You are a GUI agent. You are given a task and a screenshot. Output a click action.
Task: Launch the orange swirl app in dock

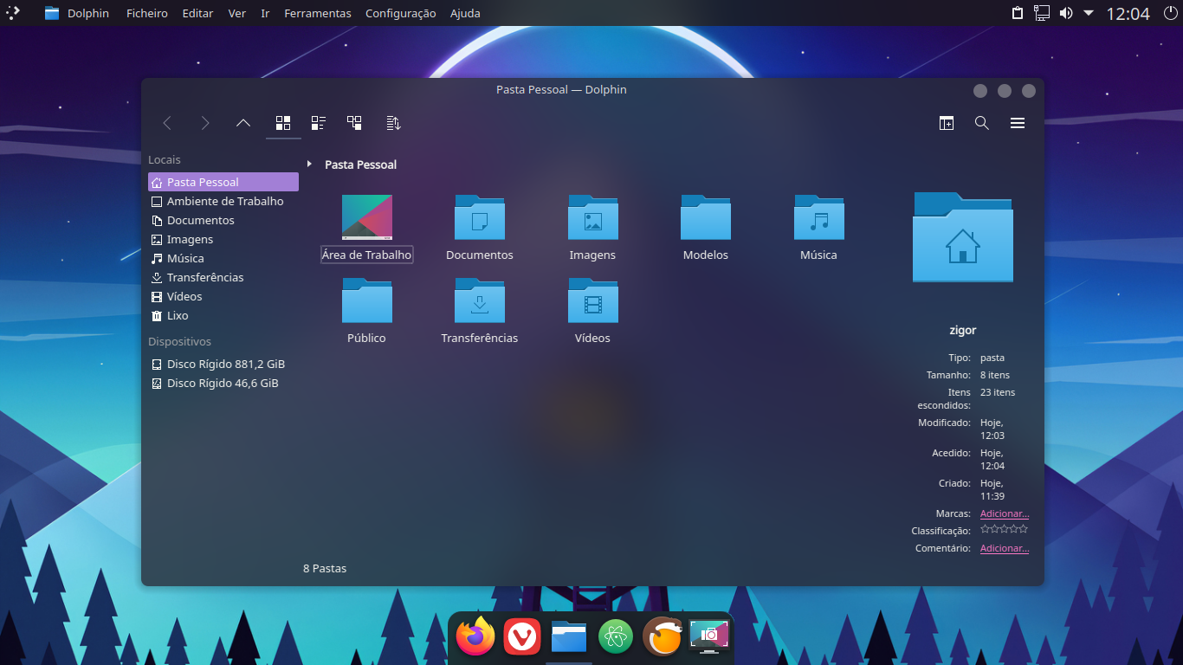click(x=663, y=637)
